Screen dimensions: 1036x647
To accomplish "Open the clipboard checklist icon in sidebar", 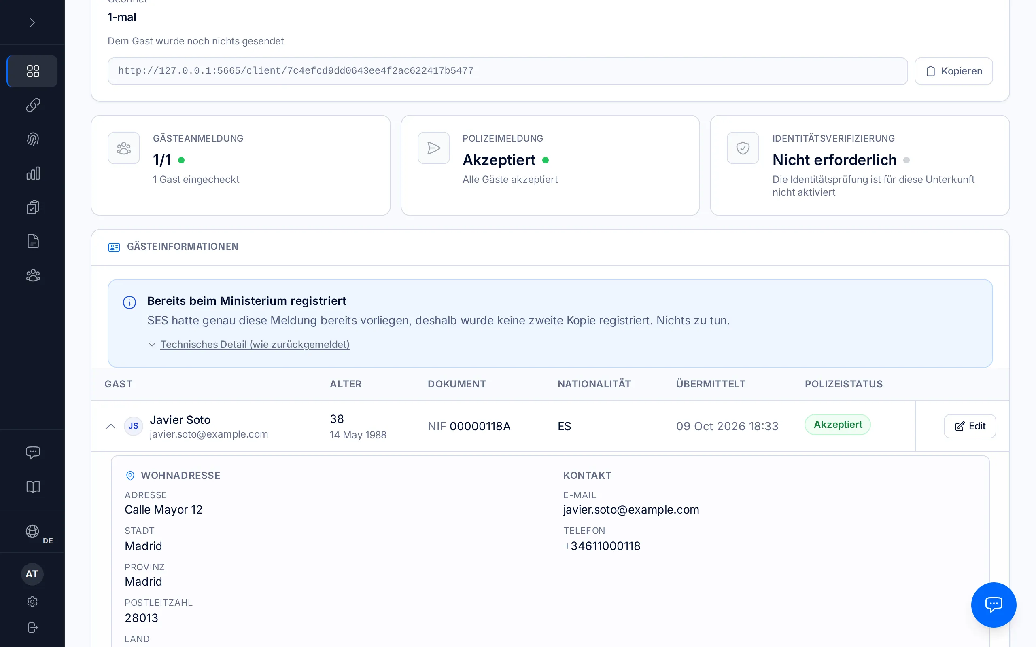I will pyautogui.click(x=32, y=207).
